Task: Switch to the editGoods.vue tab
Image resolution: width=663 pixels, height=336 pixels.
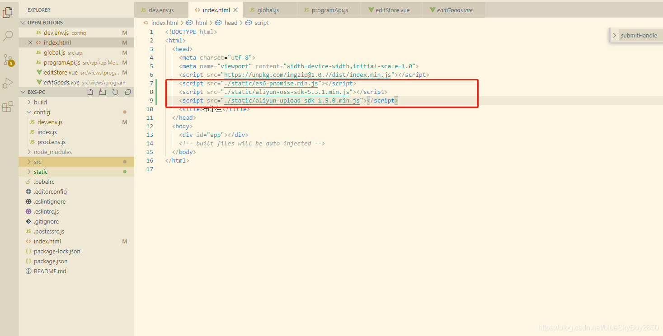Action: 454,10
